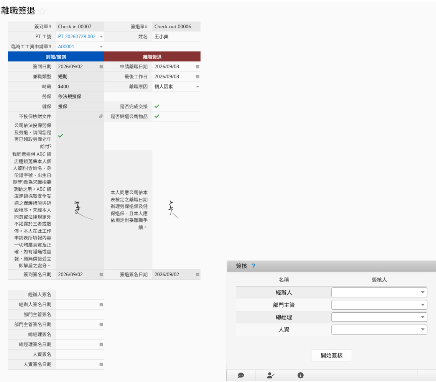The width and height of the screenshot is (436, 382).
Task: Toggle 勞保老年給付 checkmark
Action: pyautogui.click(x=60, y=136)
